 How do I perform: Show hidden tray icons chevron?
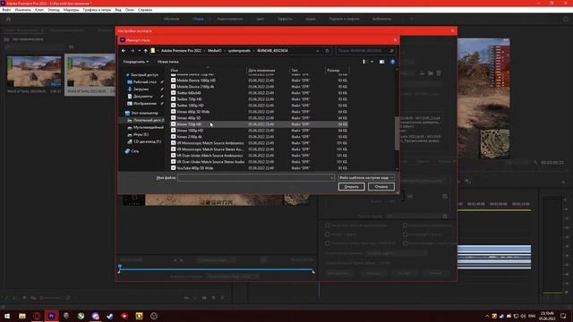(487, 316)
